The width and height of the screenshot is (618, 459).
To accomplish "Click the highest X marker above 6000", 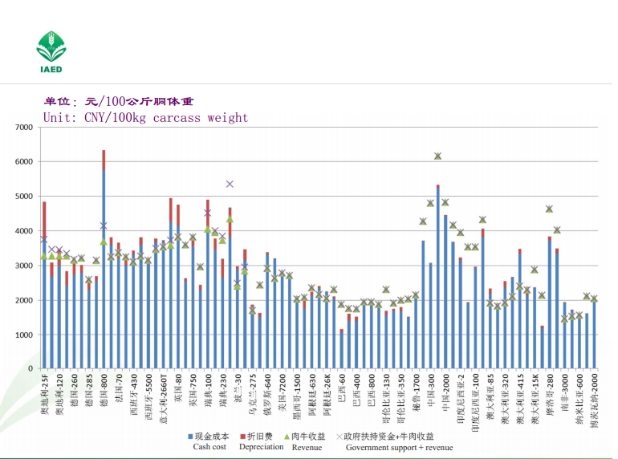I will (x=437, y=156).
